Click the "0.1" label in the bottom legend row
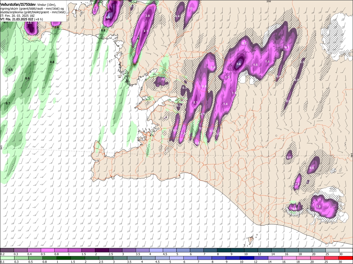The image size is (353, 264). point(2,262)
